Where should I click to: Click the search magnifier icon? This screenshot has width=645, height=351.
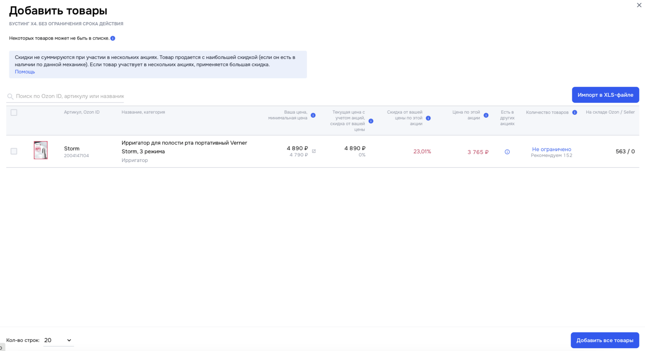click(10, 96)
